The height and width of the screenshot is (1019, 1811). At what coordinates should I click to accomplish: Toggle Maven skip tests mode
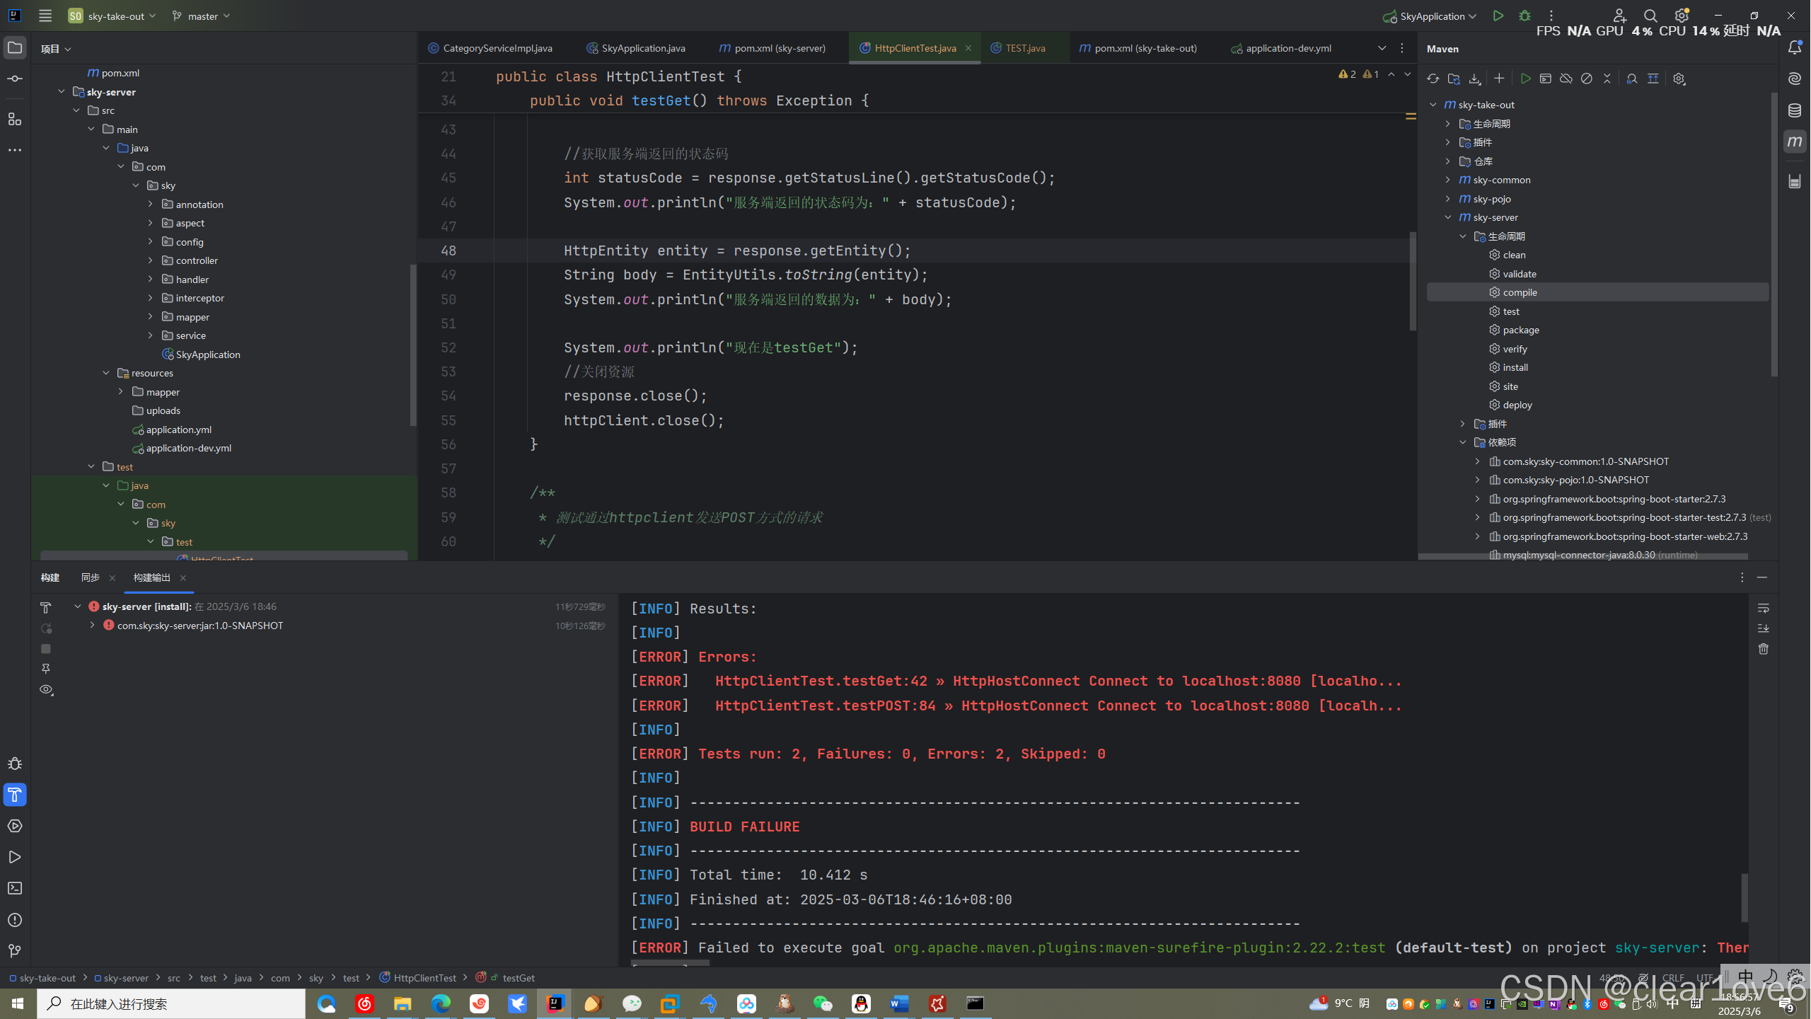pos(1587,79)
